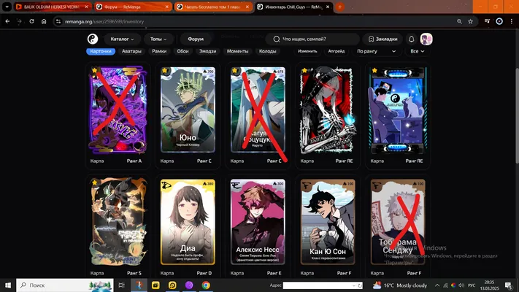This screenshot has width=519, height=292.
Task: Click the taskbar clock showing 20:35
Action: (490, 285)
